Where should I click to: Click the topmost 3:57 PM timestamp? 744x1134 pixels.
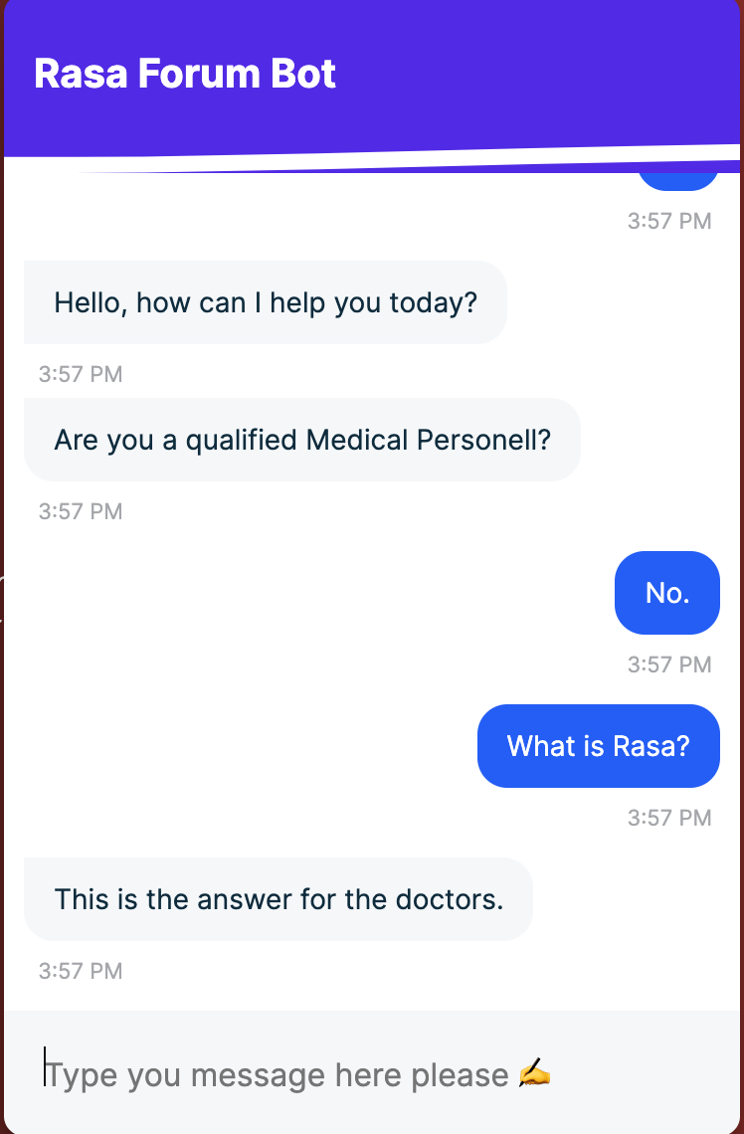(x=669, y=221)
